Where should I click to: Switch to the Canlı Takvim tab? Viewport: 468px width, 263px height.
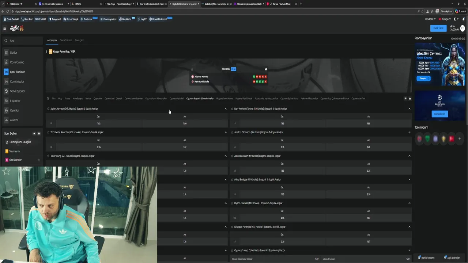66,40
